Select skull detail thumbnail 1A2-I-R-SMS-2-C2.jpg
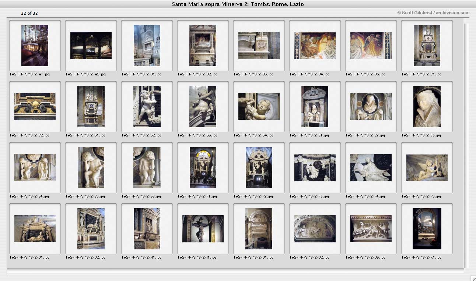476x281 pixels. click(35, 107)
